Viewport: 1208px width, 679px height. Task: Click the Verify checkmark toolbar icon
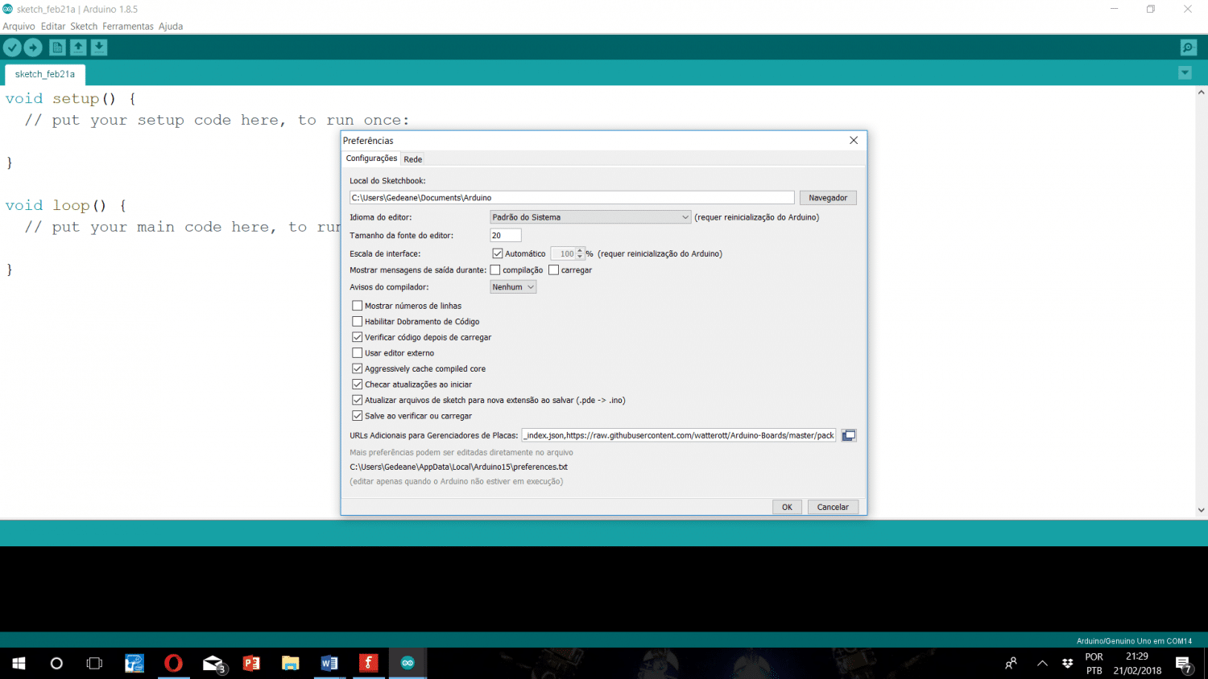click(12, 47)
